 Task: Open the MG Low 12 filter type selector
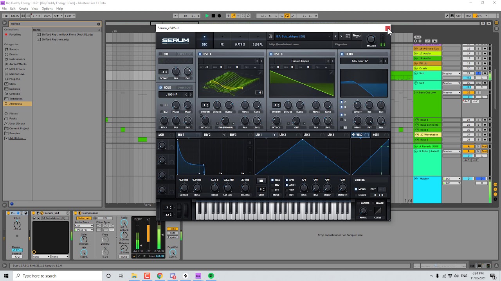click(x=360, y=61)
